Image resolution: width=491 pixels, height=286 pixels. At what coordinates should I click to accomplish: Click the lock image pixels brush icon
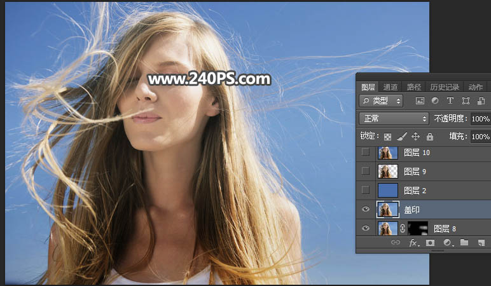coord(401,137)
